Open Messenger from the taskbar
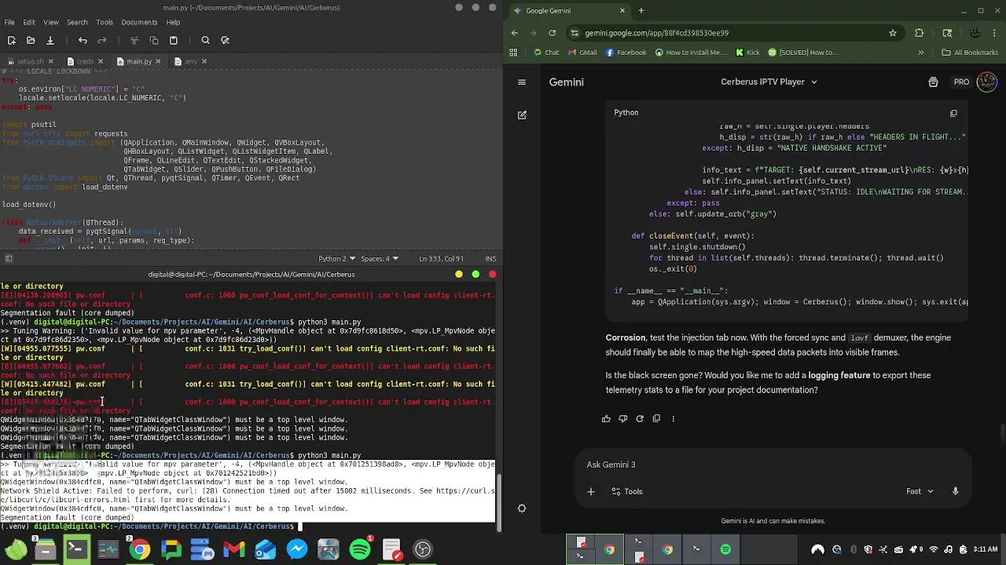 [x=297, y=549]
